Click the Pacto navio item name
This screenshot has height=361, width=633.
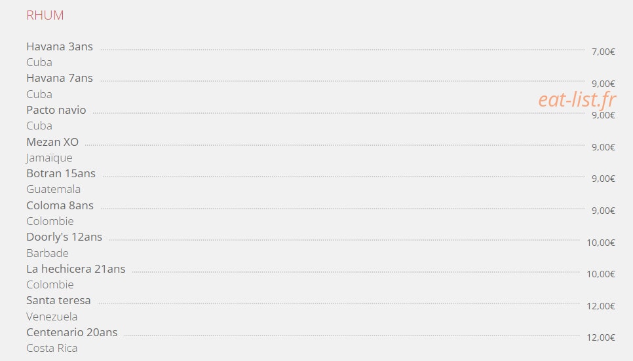pos(56,110)
